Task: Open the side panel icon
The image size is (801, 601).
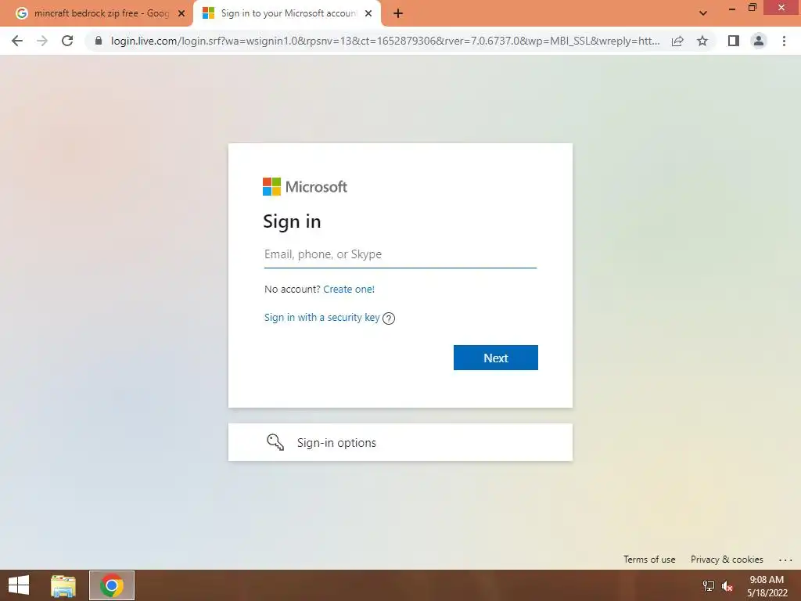Action: point(734,41)
